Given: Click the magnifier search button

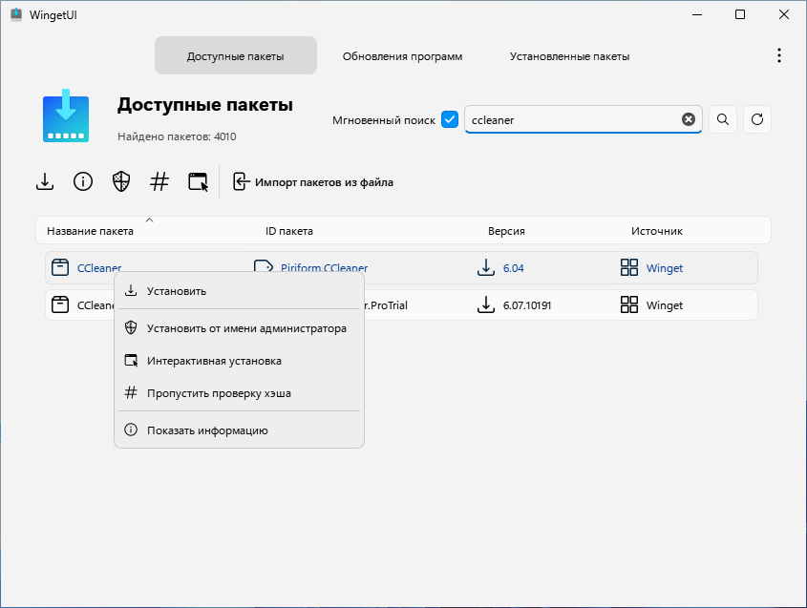Looking at the screenshot, I should click(x=723, y=119).
